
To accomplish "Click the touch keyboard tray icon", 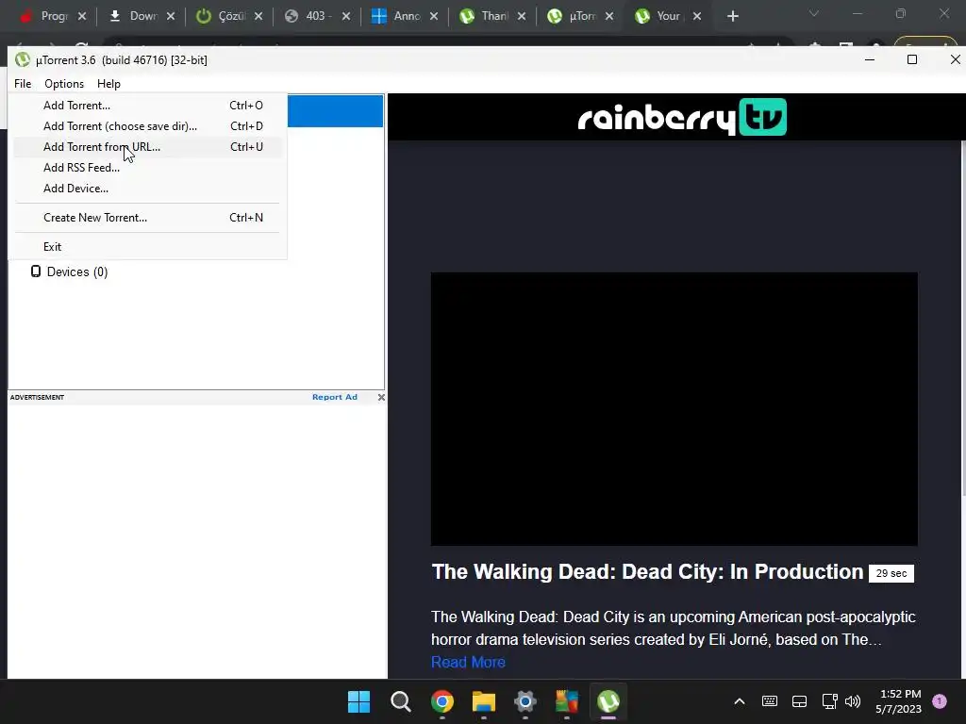I will (x=770, y=701).
